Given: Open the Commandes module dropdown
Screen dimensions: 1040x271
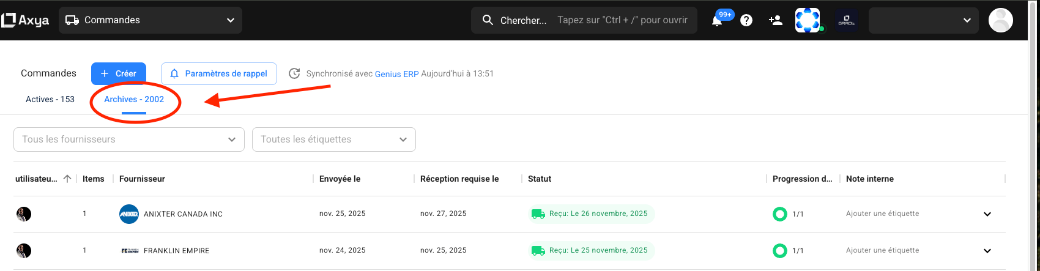Looking at the screenshot, I should point(150,20).
